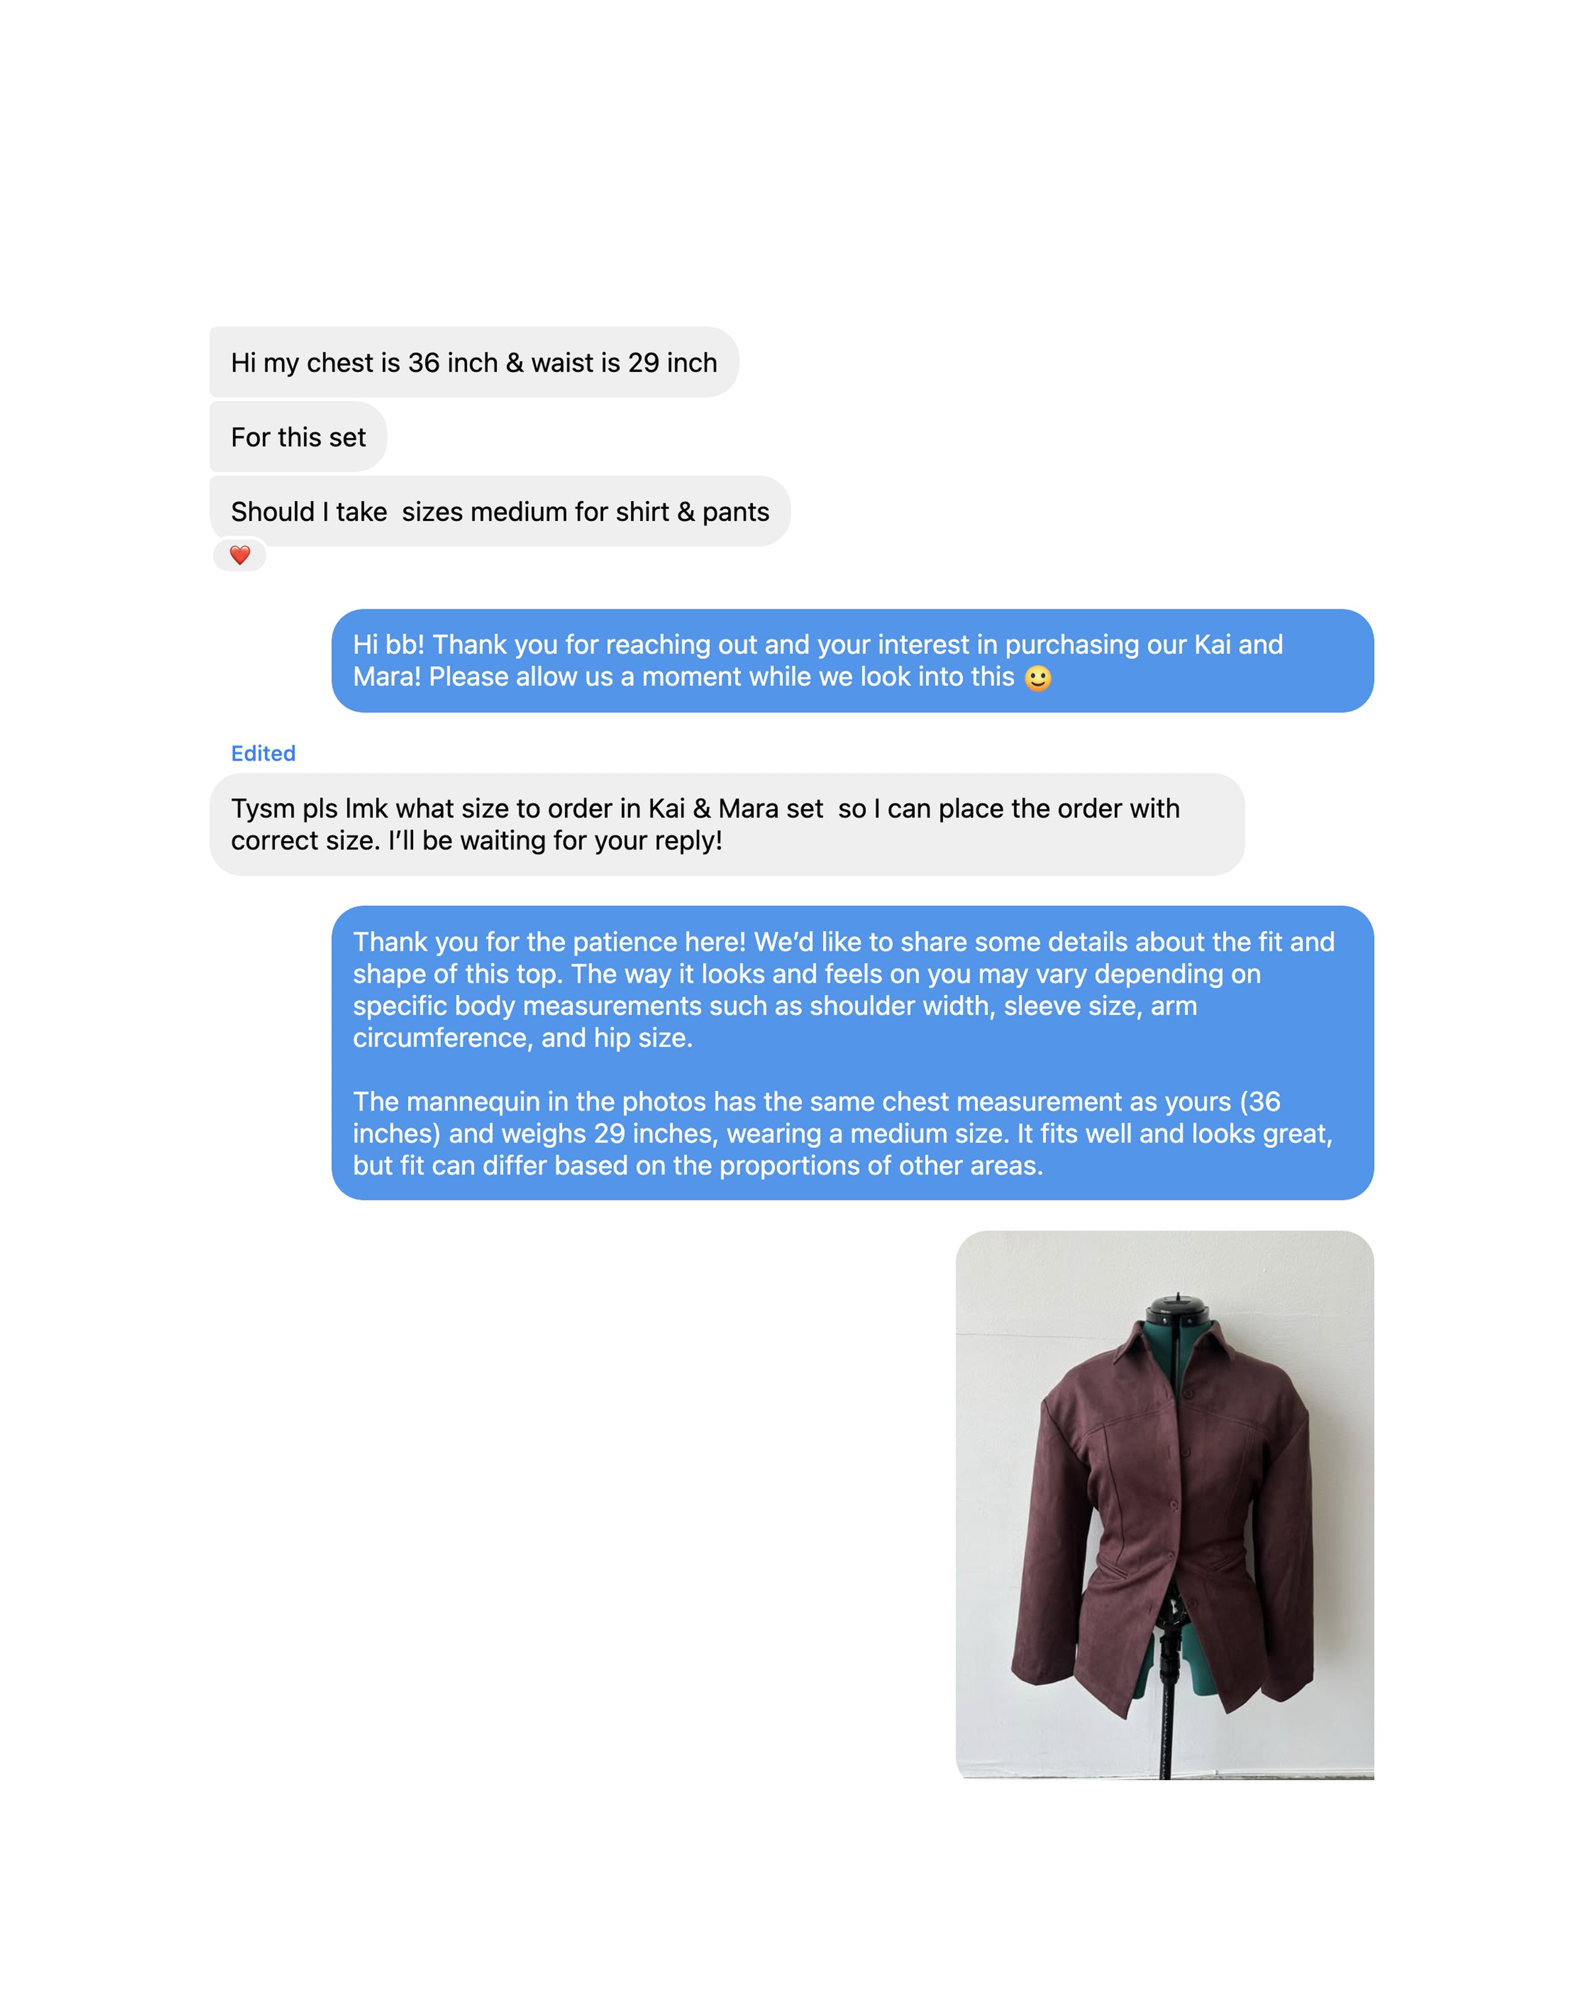
Task: Select the 'Hi bb! Thank you' reply bubble
Action: point(852,660)
